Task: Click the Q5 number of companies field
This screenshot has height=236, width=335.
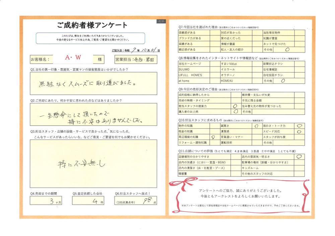Action: pyautogui.click(x=88, y=201)
